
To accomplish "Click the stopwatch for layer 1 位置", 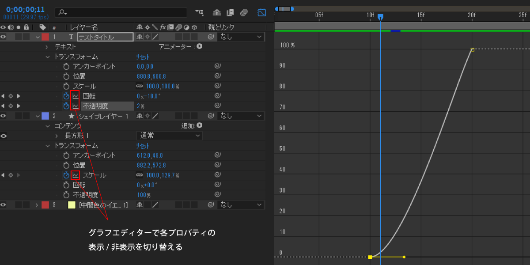I will [66, 76].
